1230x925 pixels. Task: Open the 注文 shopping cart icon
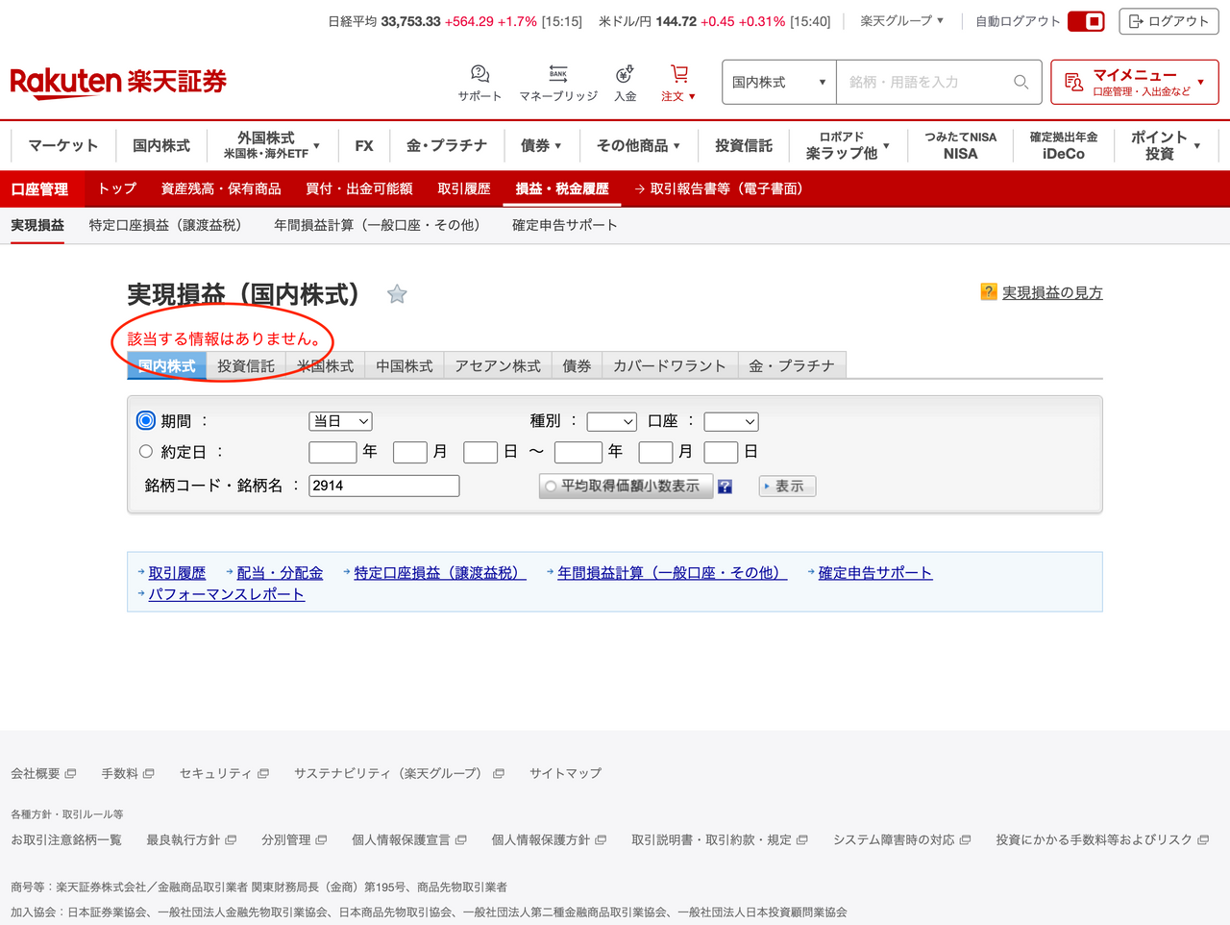coord(677,81)
